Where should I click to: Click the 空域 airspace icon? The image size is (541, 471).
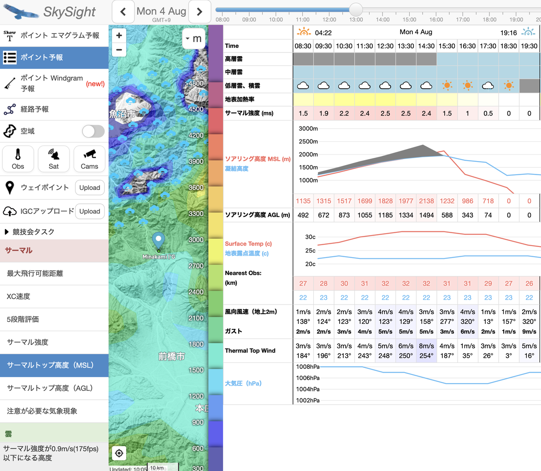[x=10, y=131]
